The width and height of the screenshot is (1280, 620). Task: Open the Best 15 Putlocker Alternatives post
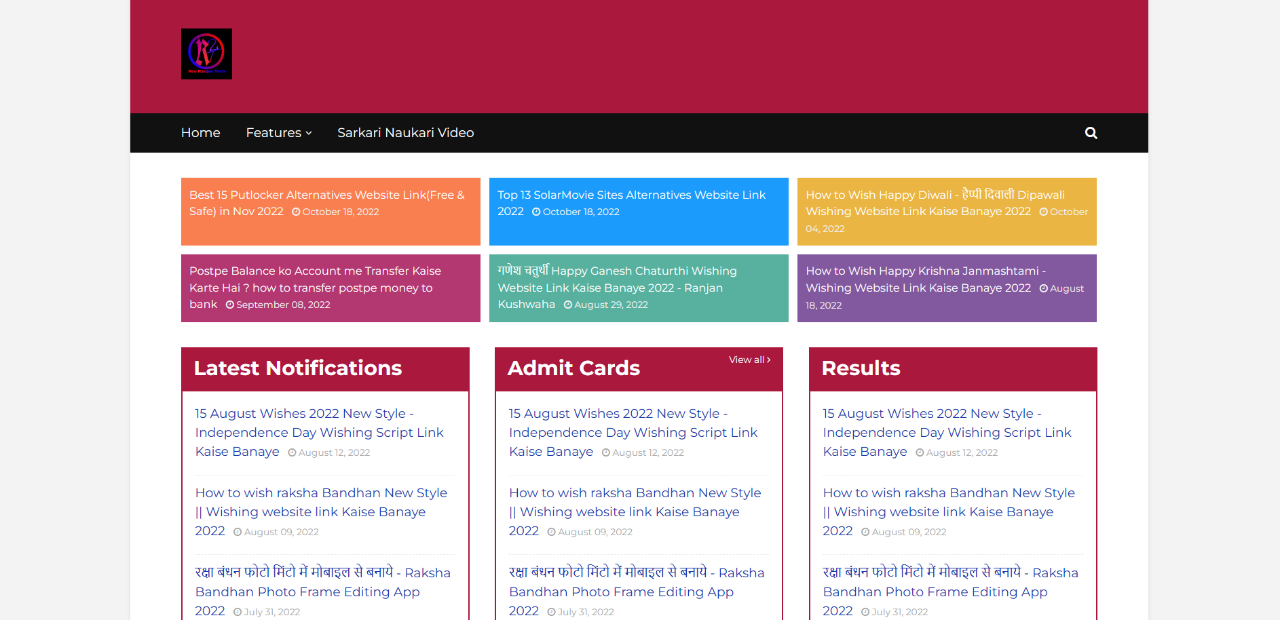click(x=326, y=203)
